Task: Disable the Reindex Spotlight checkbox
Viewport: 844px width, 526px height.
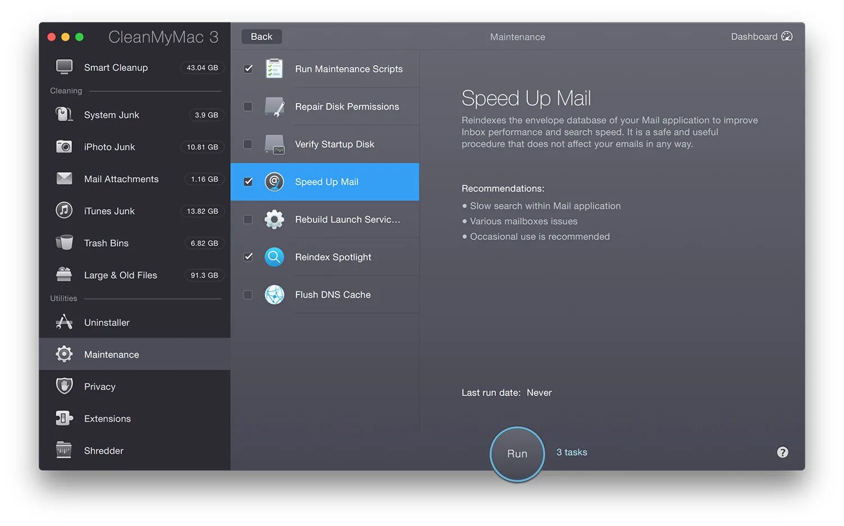Action: coord(248,257)
